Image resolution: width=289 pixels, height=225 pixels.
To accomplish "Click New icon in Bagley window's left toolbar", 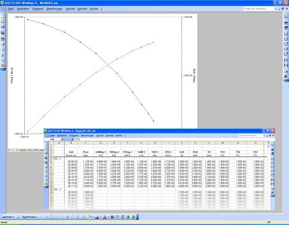I will [x=46, y=145].
